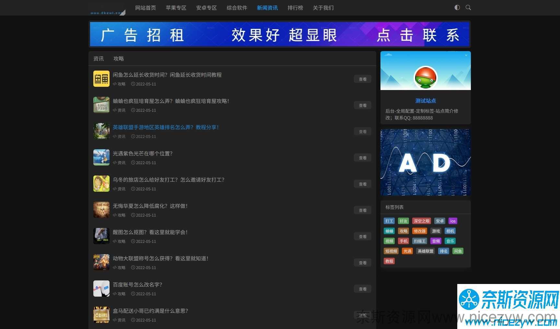Screen dimensions: 560x329
Task: Go to 网站首页 in the navigation
Action: [x=146, y=8]
